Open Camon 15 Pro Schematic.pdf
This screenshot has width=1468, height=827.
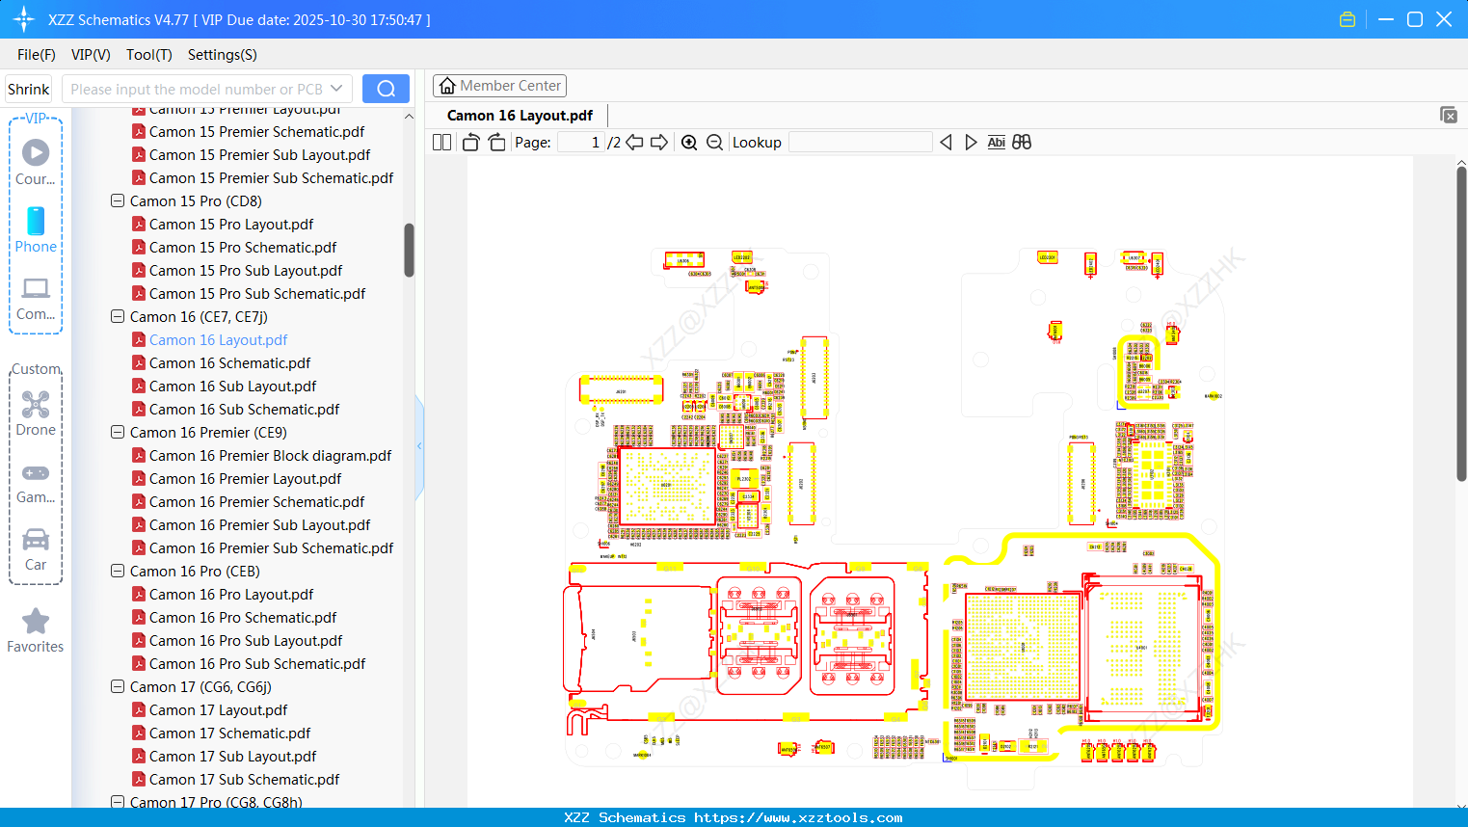(243, 247)
